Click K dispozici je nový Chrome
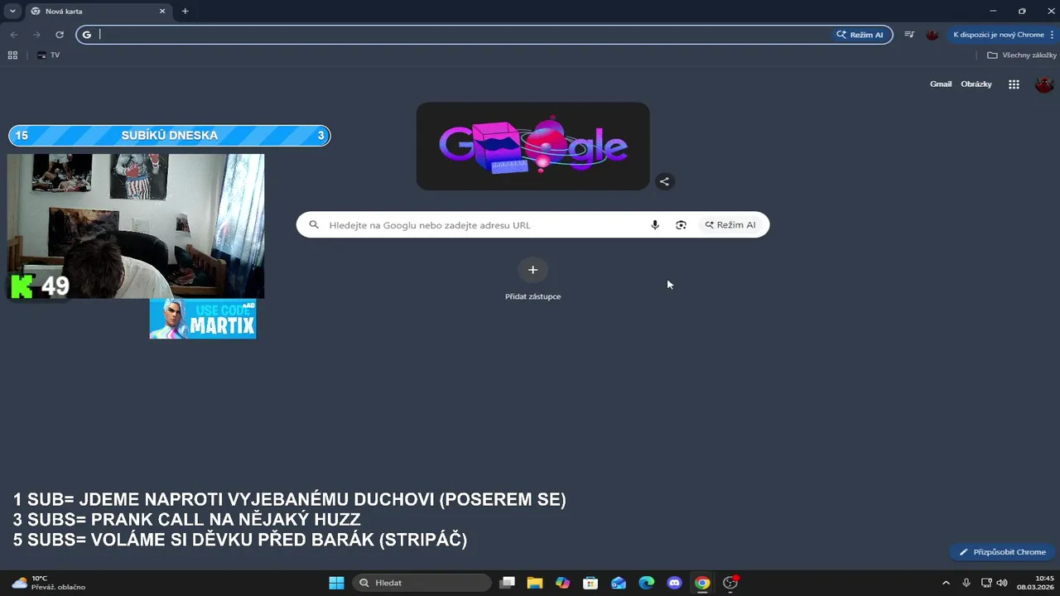This screenshot has height=596, width=1060. pos(998,35)
